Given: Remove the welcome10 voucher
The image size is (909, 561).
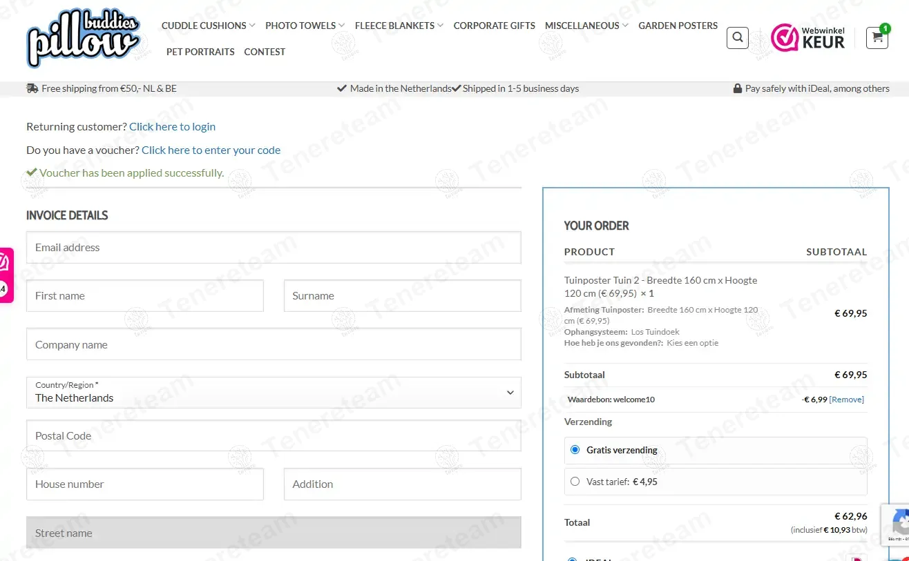Looking at the screenshot, I should [847, 400].
